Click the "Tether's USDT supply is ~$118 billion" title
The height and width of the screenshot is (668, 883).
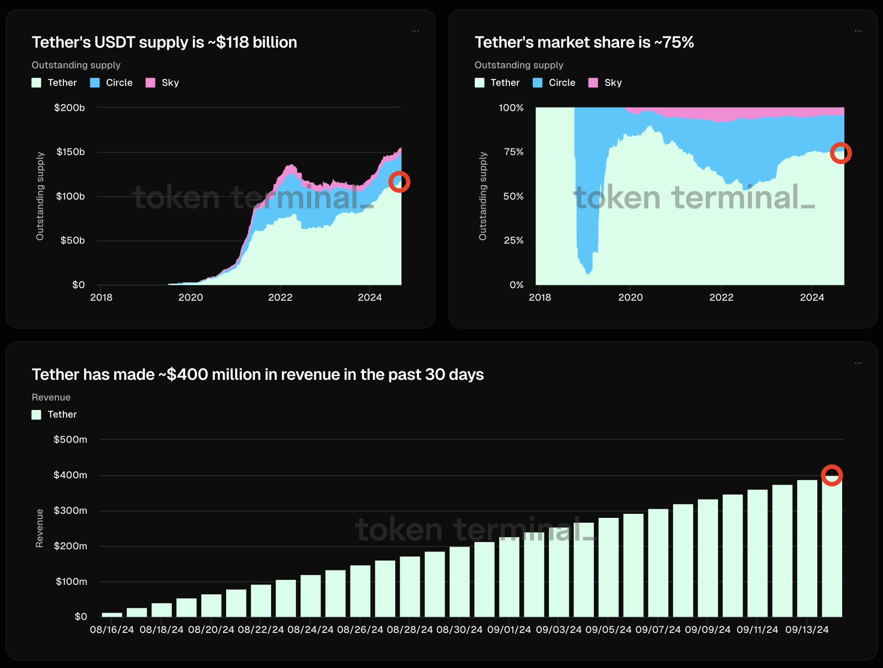click(164, 42)
